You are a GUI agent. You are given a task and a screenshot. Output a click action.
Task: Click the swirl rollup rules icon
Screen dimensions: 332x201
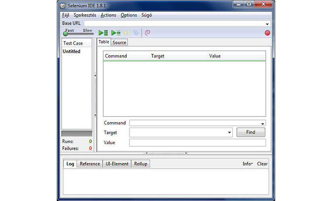pos(148,33)
